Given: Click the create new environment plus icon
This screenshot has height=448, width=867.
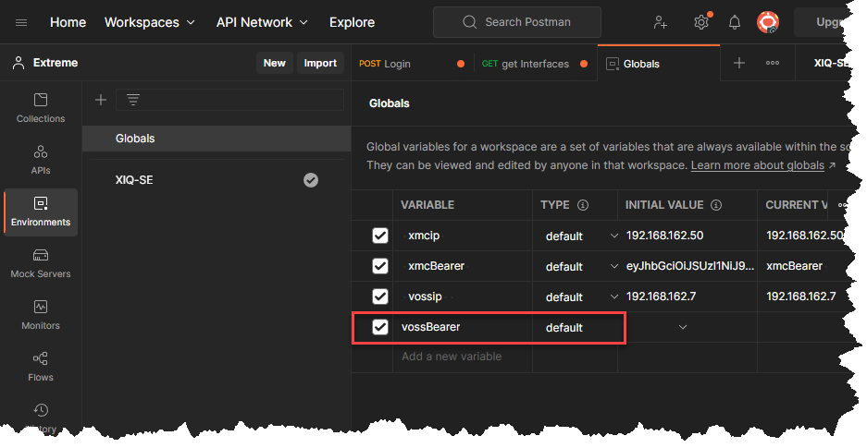Looking at the screenshot, I should [101, 100].
